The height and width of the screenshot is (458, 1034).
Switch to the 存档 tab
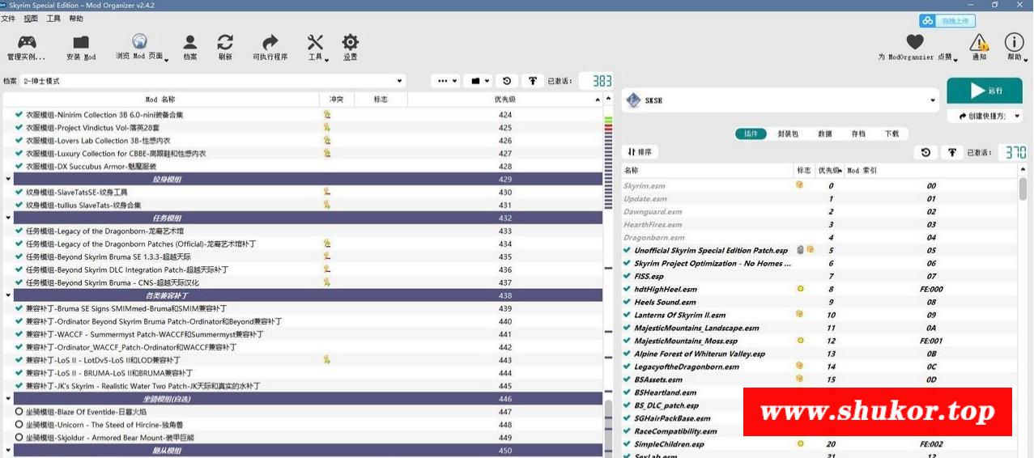[858, 134]
